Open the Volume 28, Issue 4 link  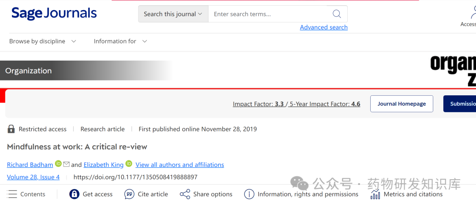pyautogui.click(x=33, y=177)
